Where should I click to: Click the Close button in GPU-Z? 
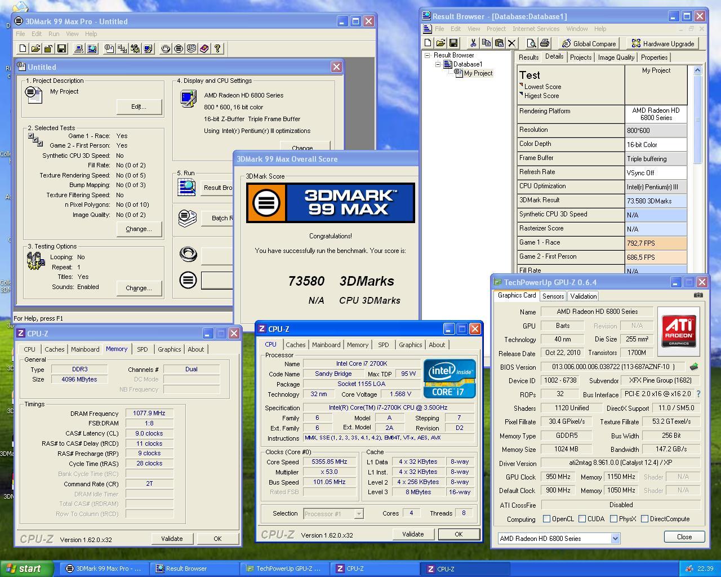click(x=684, y=536)
